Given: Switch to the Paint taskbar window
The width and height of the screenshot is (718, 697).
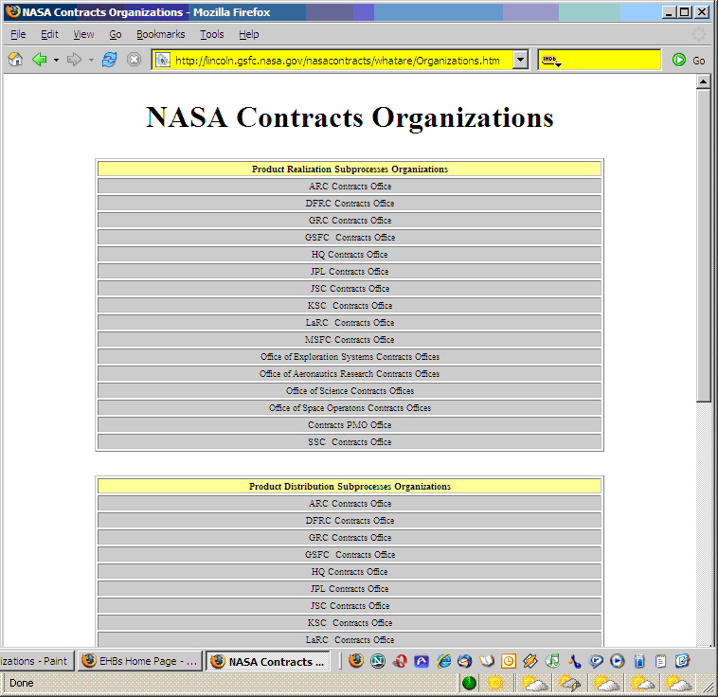Looking at the screenshot, I should click(x=37, y=661).
